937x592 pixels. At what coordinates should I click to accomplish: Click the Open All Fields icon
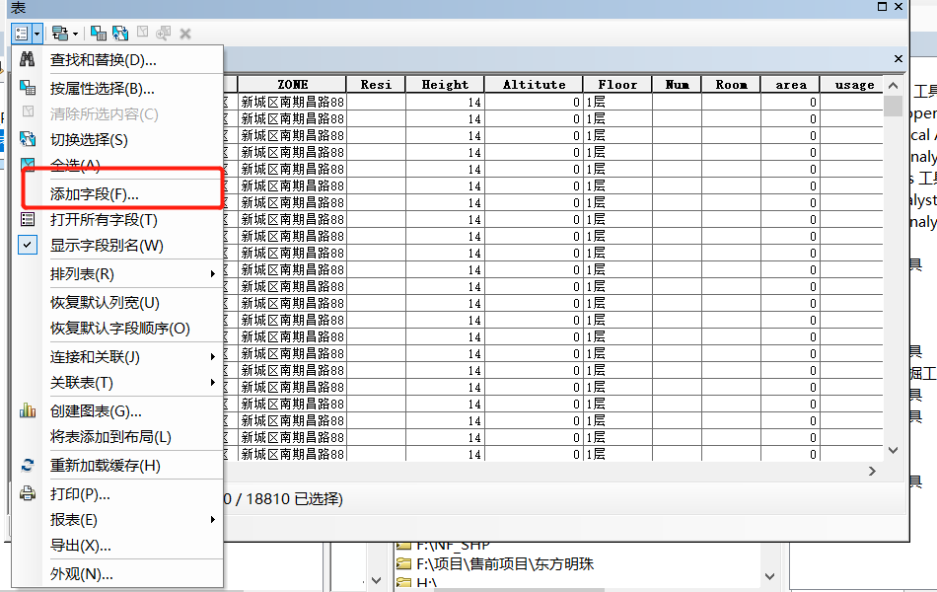(x=26, y=219)
